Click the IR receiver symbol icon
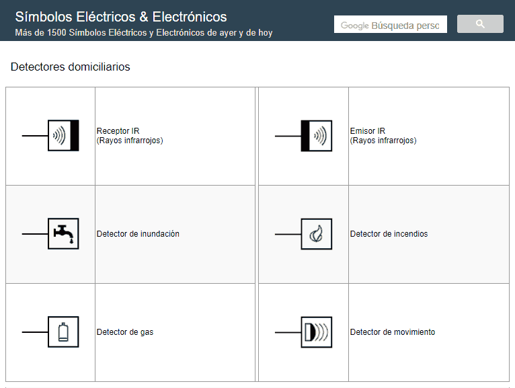The height and width of the screenshot is (388, 515). [63, 136]
